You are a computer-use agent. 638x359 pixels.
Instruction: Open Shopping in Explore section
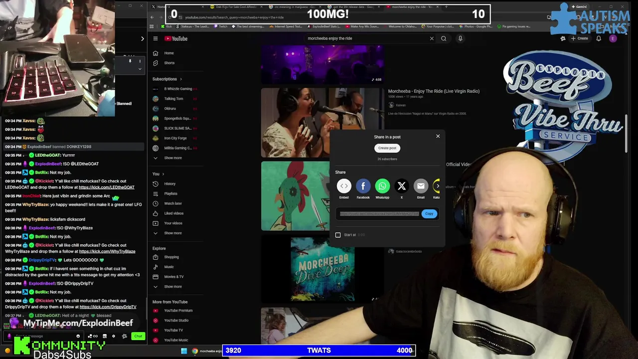[x=171, y=257]
